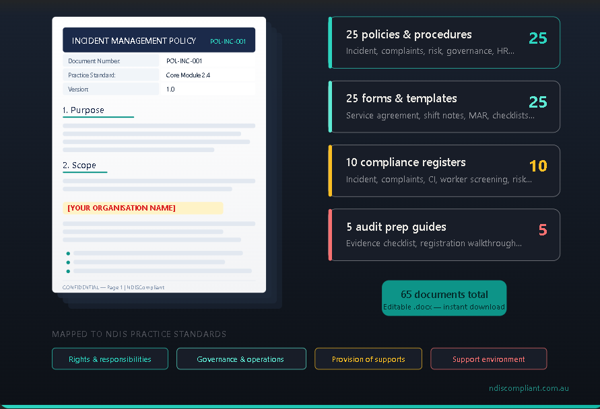Click the red 5 count on audit card
This screenshot has height=409, width=600.
pyautogui.click(x=543, y=230)
